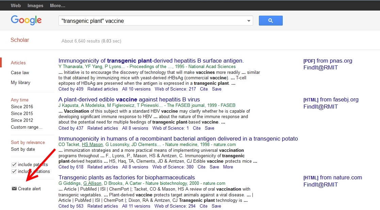Open Transgenic plants as factories article
This screenshot has width=380, height=210.
(x=127, y=178)
